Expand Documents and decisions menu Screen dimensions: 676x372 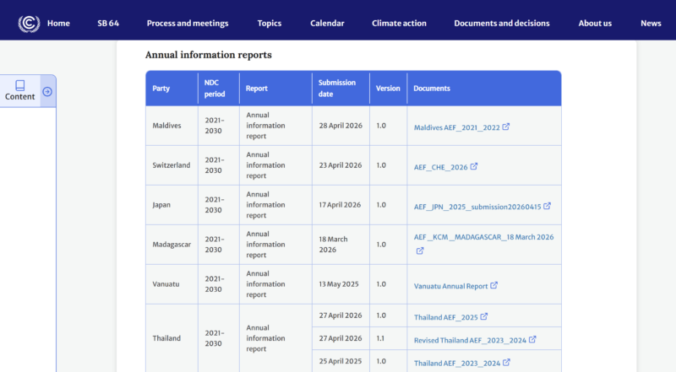point(502,23)
